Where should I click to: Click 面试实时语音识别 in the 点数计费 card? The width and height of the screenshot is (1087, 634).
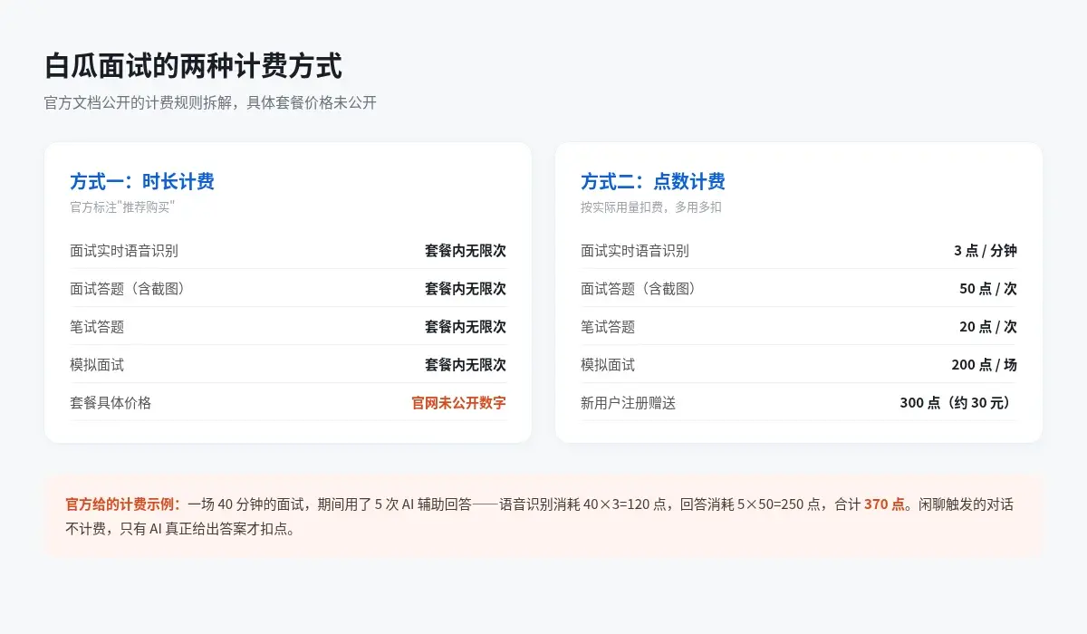coord(635,251)
